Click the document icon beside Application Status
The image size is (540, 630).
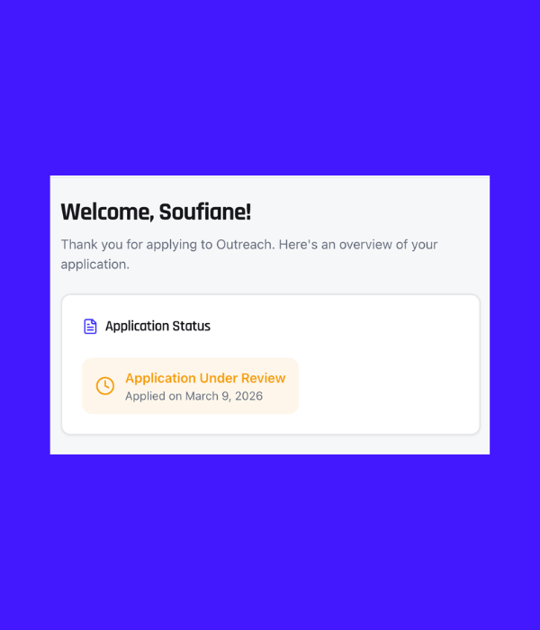point(90,327)
